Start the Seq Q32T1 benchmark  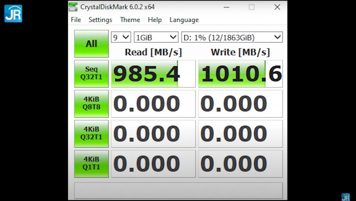click(x=91, y=74)
